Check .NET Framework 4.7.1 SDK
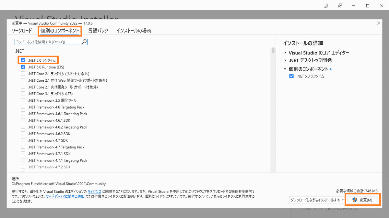The width and height of the screenshot is (389, 218). (x=23, y=154)
